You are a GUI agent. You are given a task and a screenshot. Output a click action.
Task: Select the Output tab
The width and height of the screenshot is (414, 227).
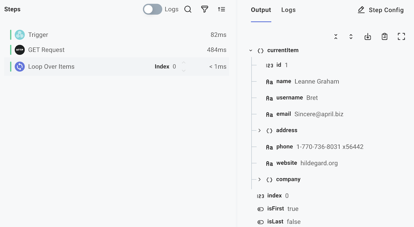[x=261, y=10]
